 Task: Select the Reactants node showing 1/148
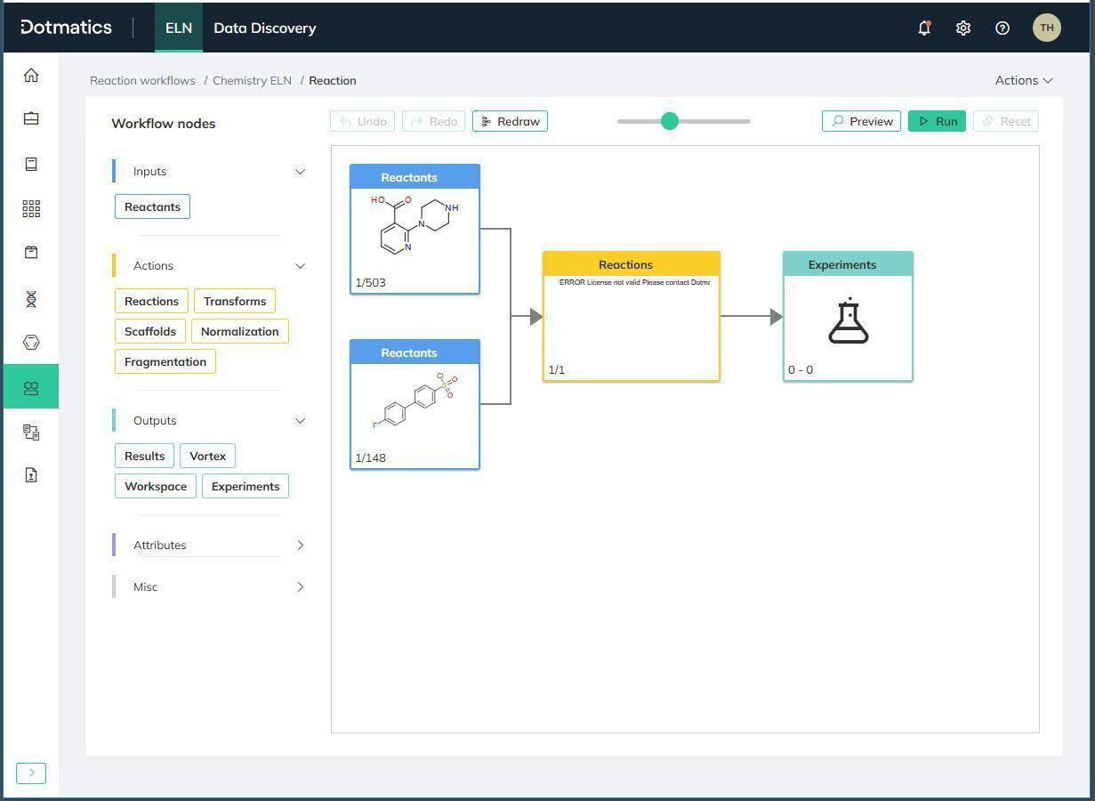coord(415,404)
